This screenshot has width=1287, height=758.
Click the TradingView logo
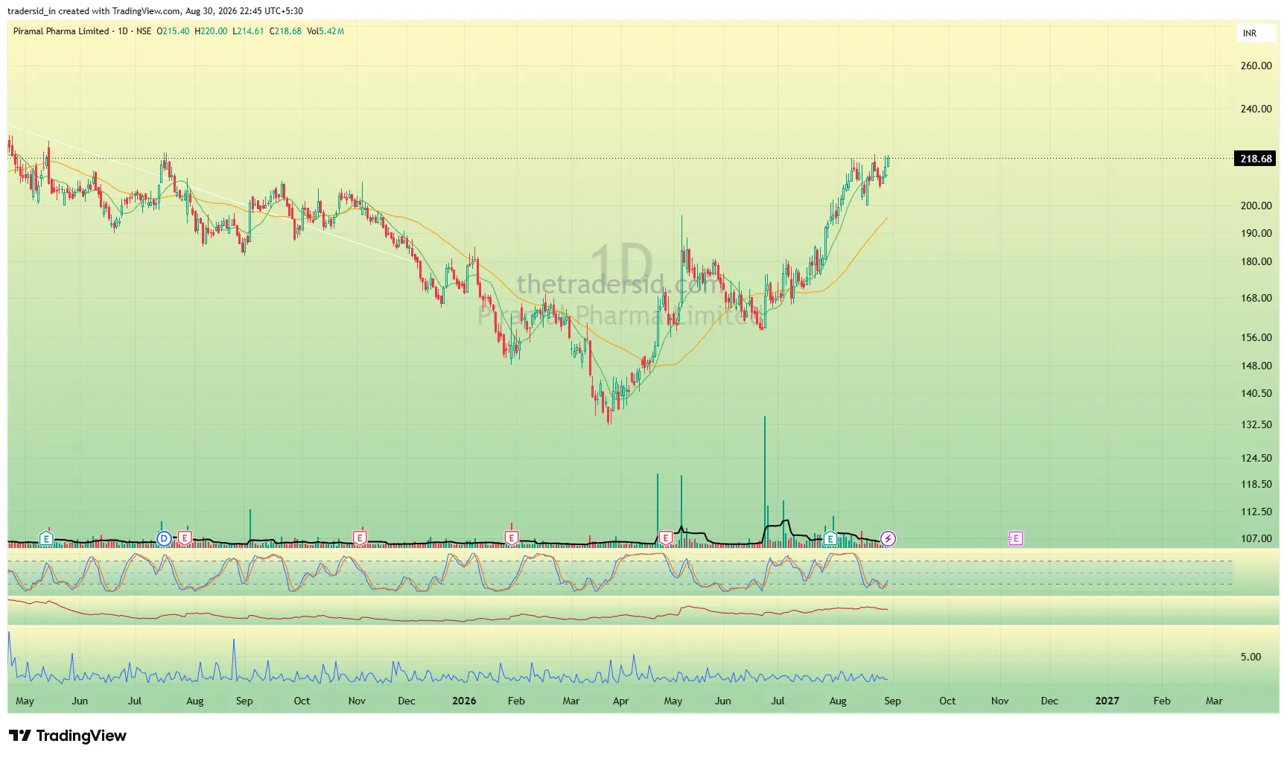68,736
